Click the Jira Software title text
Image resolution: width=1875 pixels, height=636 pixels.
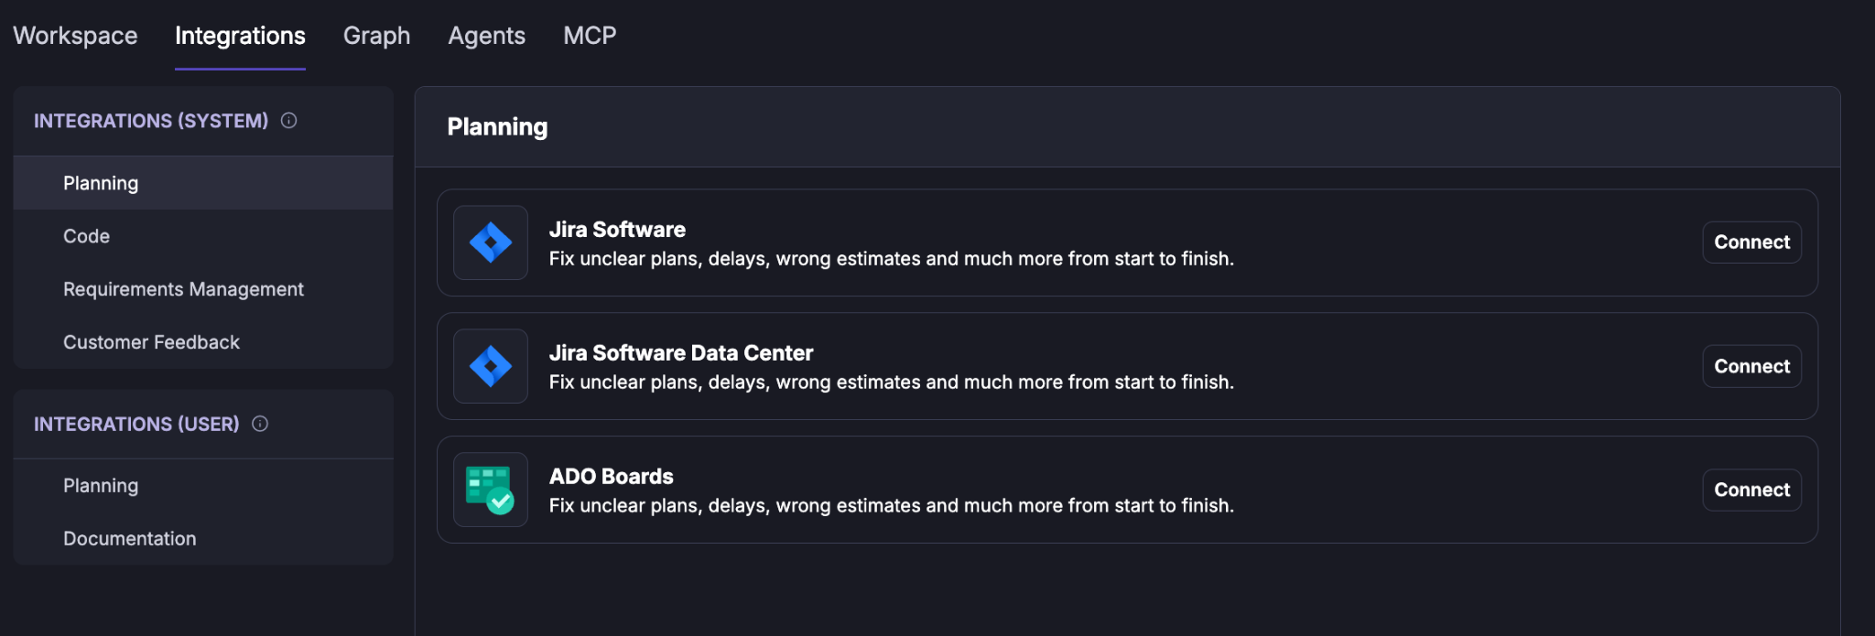[x=617, y=230]
